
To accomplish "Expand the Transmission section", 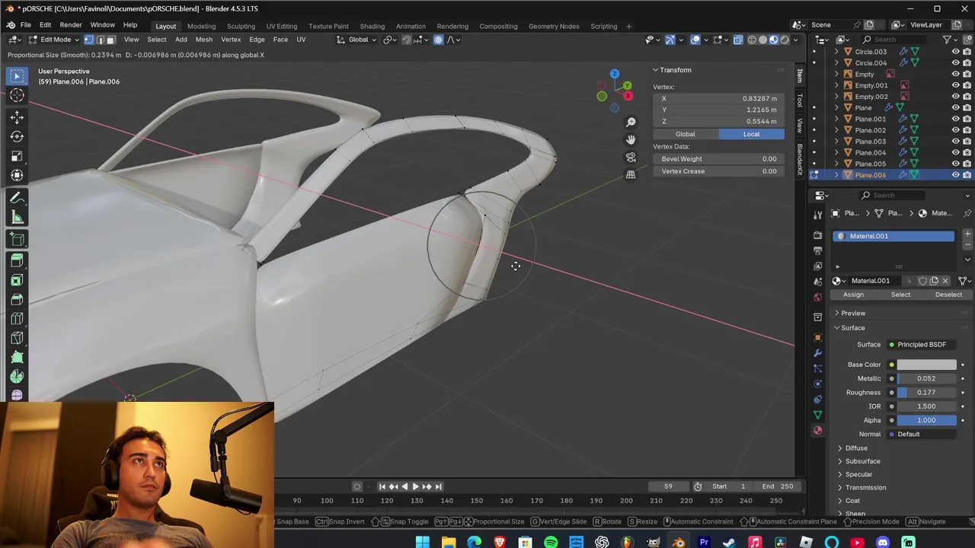I will tap(865, 488).
